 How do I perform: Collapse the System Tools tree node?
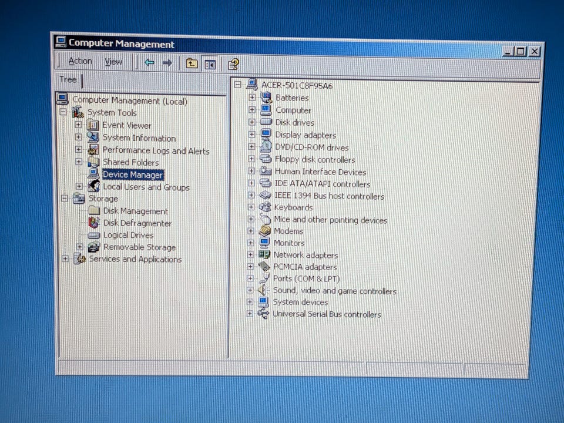(63, 112)
